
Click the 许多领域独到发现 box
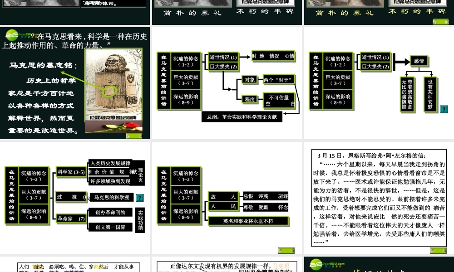(110, 181)
